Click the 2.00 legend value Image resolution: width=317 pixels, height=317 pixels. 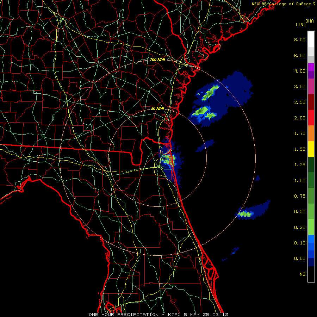click(x=300, y=118)
